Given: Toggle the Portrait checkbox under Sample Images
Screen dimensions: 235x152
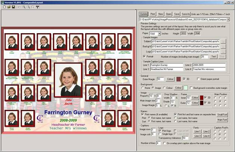Looking at the screenshot, I should tap(145, 56).
